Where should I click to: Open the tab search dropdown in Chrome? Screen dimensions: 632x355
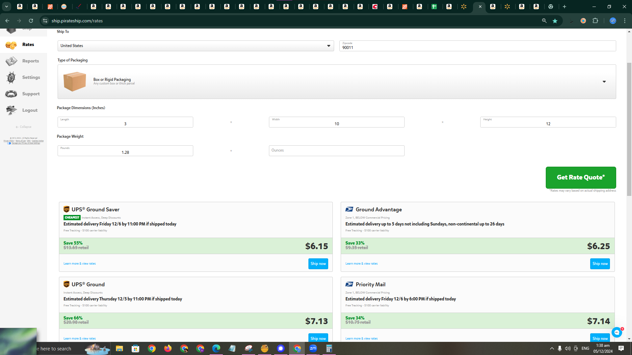[x=6, y=7]
